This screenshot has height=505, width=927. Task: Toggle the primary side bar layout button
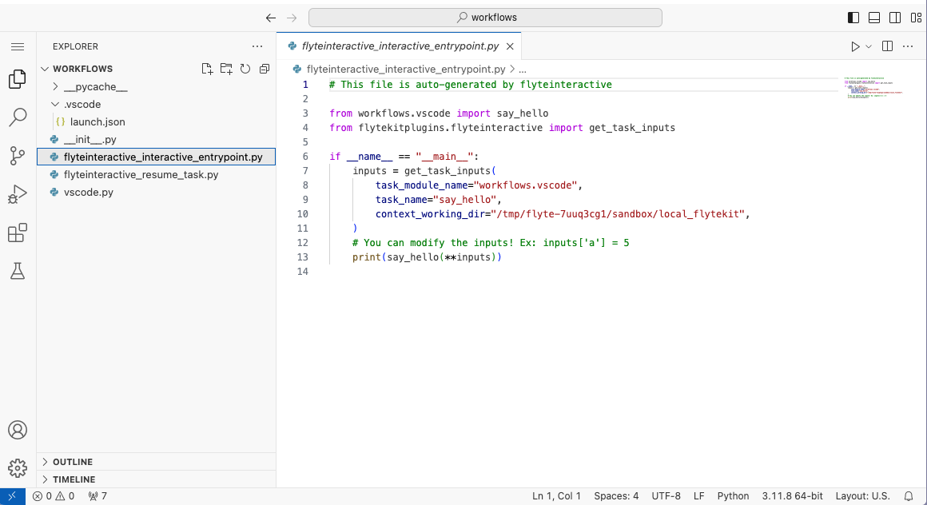click(x=853, y=18)
